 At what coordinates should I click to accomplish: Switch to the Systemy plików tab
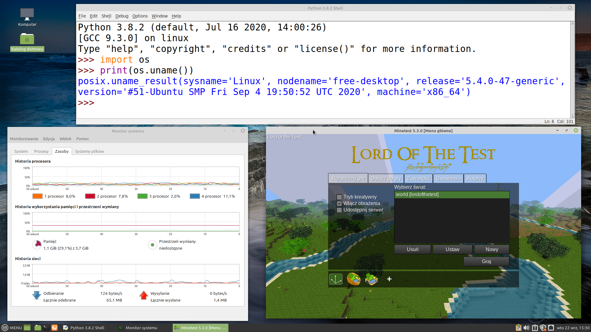tap(89, 151)
